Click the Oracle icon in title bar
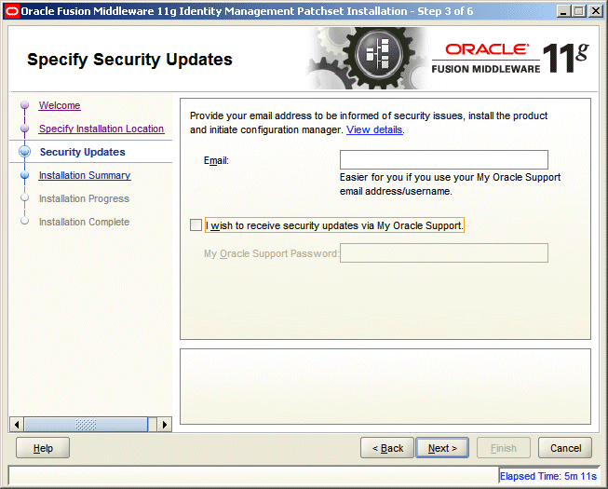Viewport: 608px width, 489px height. [12, 11]
